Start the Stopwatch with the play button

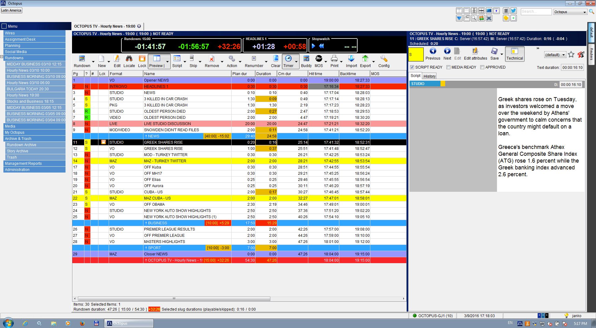pyautogui.click(x=314, y=46)
